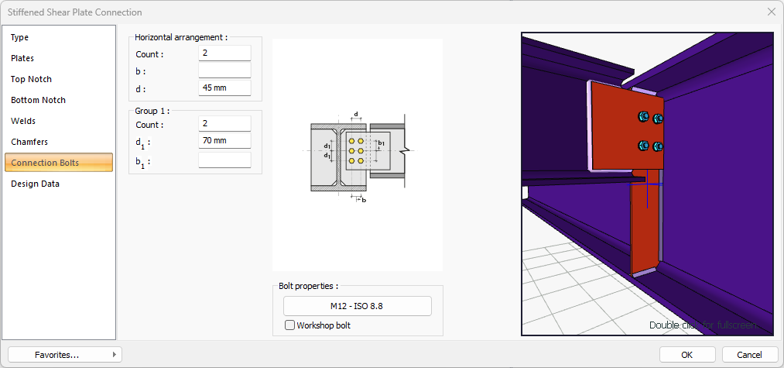The image size is (784, 368).
Task: Focus the d field showing 45 mm
Action: (224, 88)
